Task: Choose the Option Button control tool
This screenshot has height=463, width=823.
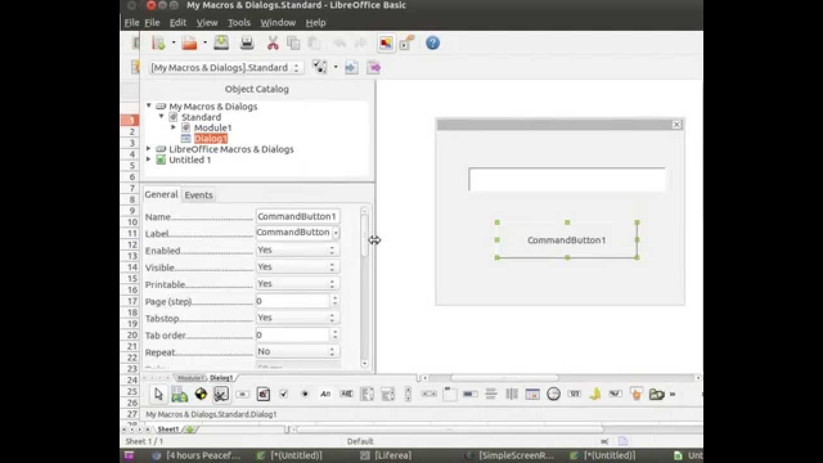Action: (x=305, y=394)
